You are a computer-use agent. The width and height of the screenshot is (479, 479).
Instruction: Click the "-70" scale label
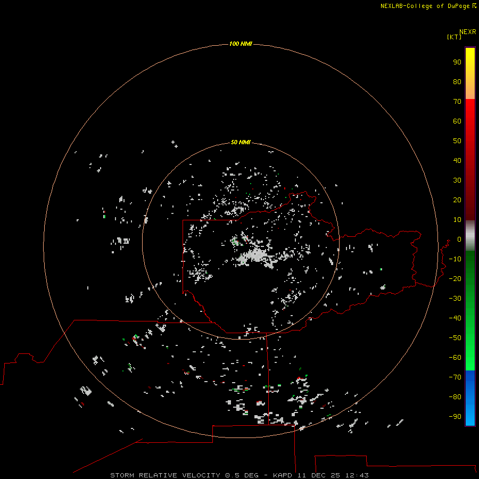pos(455,377)
